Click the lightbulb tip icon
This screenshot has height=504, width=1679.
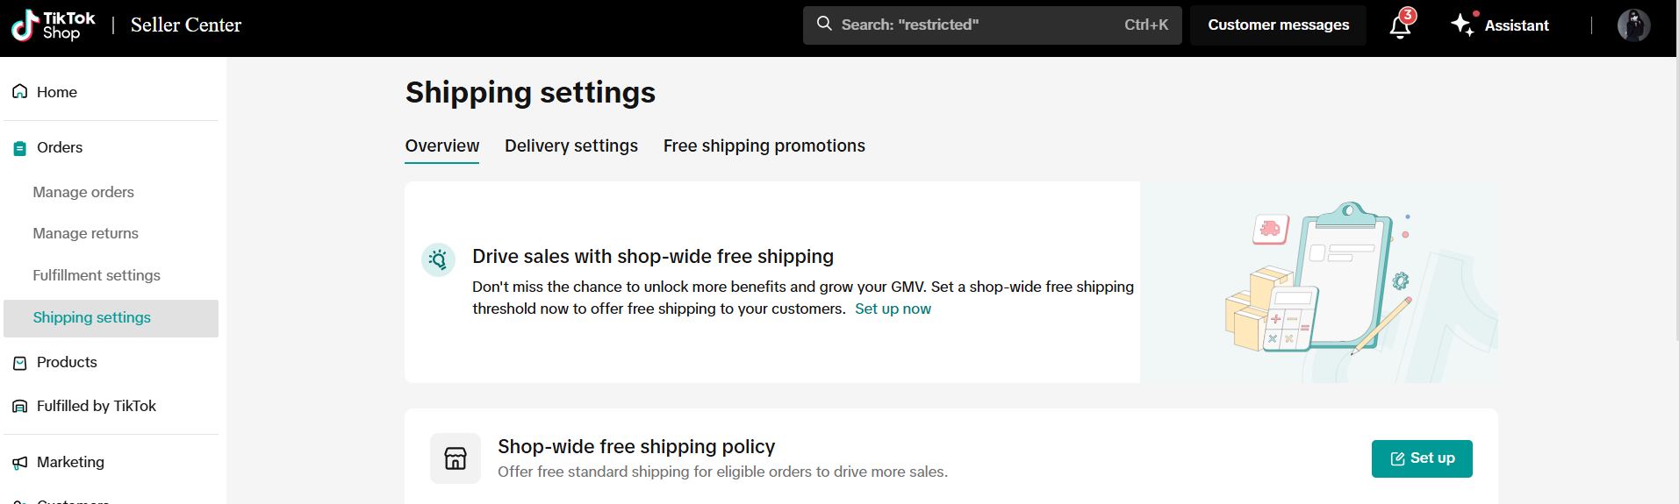[438, 259]
